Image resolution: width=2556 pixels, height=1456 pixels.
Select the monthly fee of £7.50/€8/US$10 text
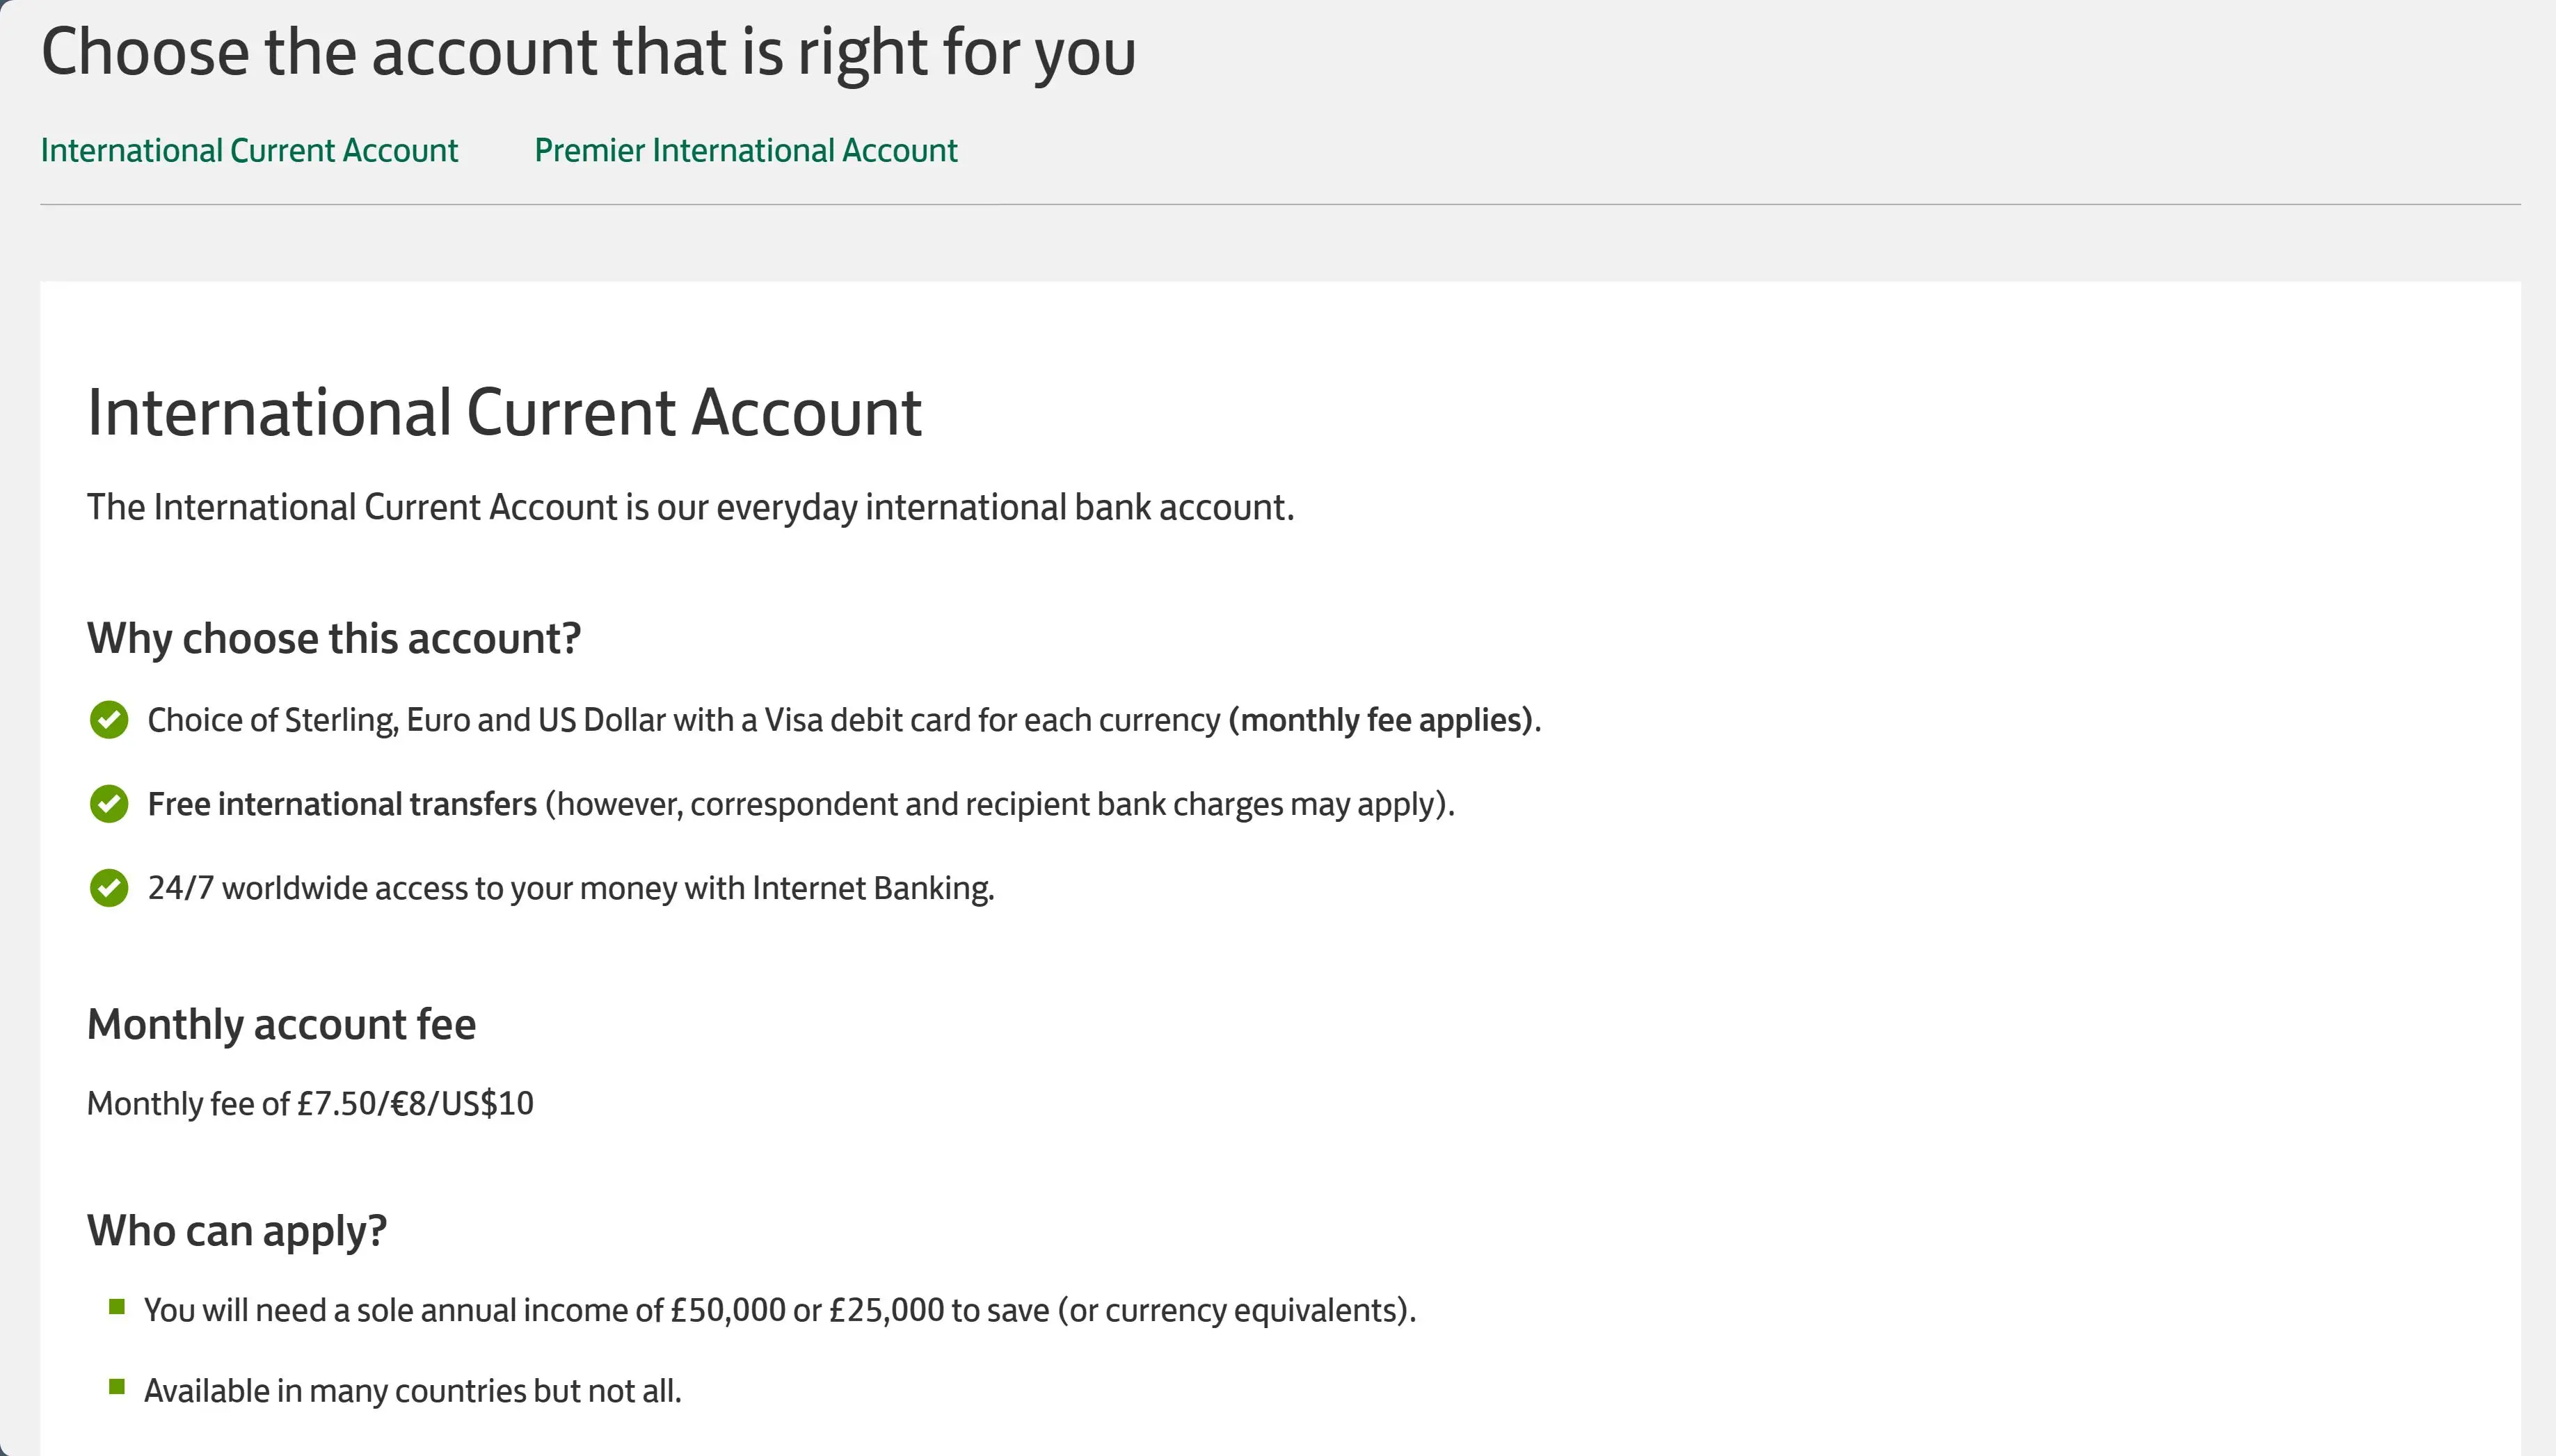(310, 1104)
